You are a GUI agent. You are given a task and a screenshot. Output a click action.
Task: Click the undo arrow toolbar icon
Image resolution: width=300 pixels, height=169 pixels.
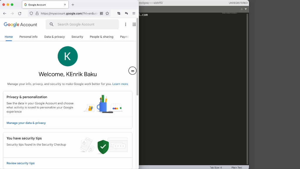(x=126, y=13)
